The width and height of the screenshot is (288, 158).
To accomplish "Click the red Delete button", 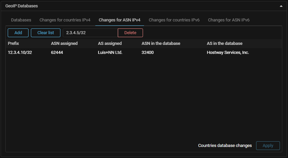I will coord(130,33).
